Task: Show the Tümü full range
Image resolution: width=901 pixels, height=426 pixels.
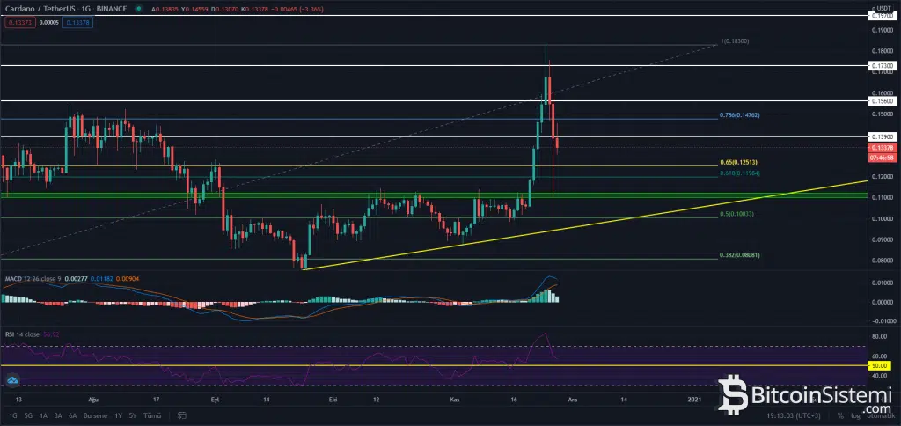Action: pos(152,415)
